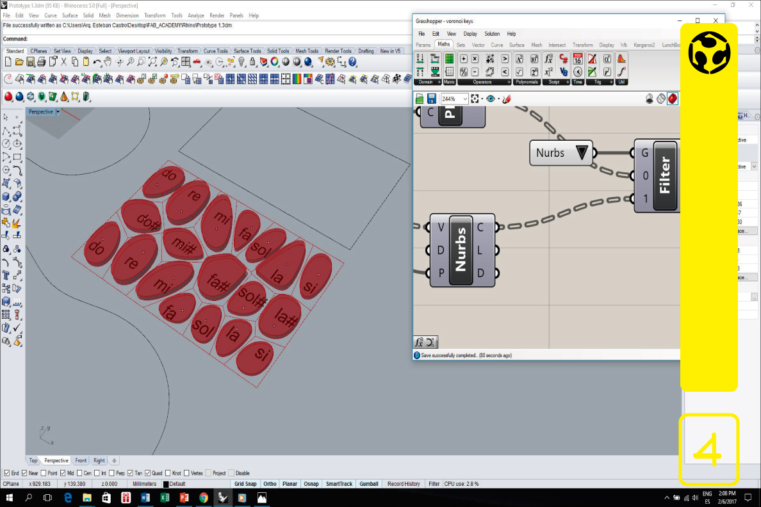
Task: Click the Grasshopper save file icon
Action: click(432, 99)
